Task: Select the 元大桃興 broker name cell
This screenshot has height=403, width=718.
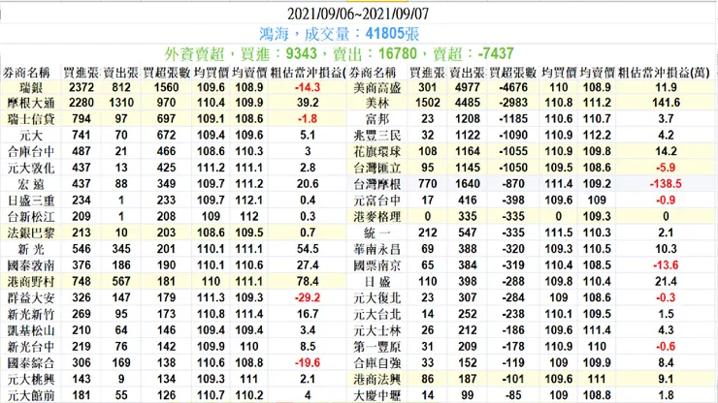Action: [31, 379]
